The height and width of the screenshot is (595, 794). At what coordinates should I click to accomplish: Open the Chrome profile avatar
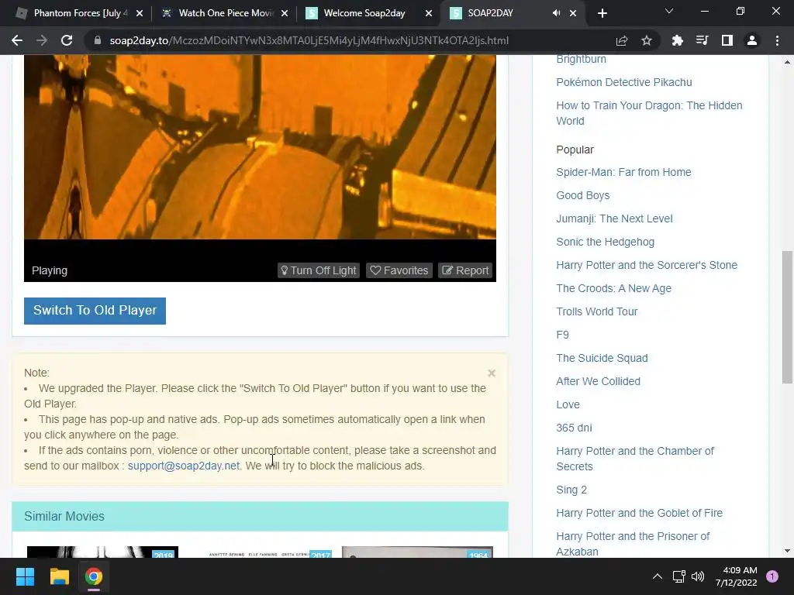click(752, 40)
